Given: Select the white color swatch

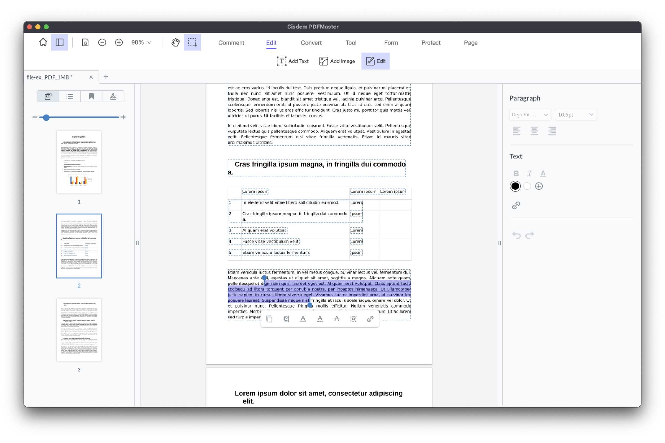Looking at the screenshot, I should pos(527,186).
